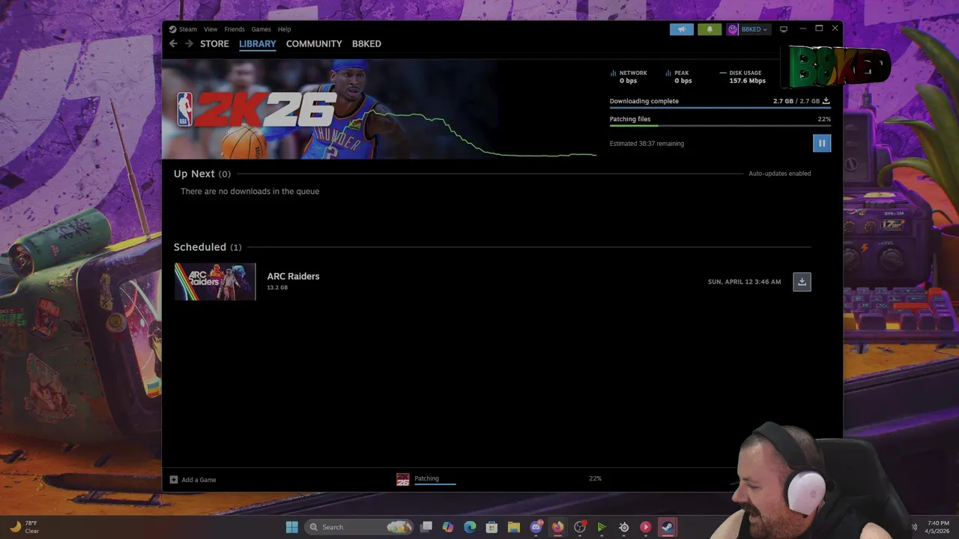
Task: Open the Friends menu
Action: click(235, 29)
